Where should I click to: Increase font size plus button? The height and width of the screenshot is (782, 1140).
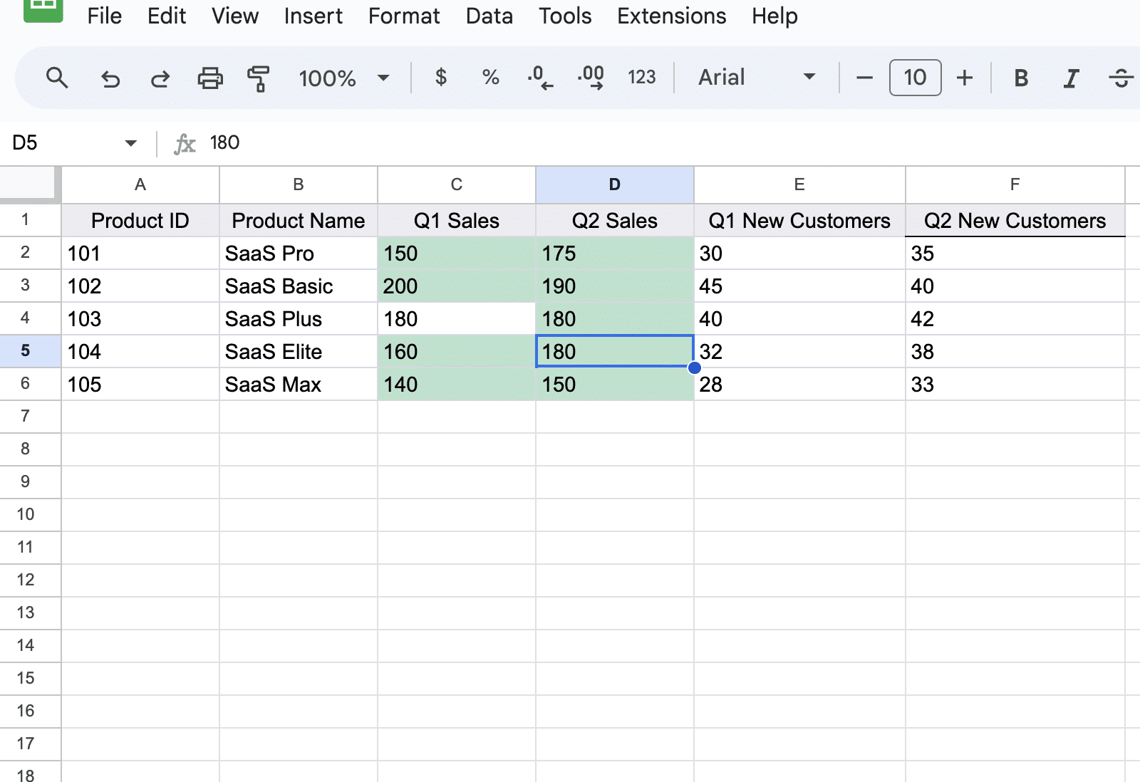click(x=965, y=78)
